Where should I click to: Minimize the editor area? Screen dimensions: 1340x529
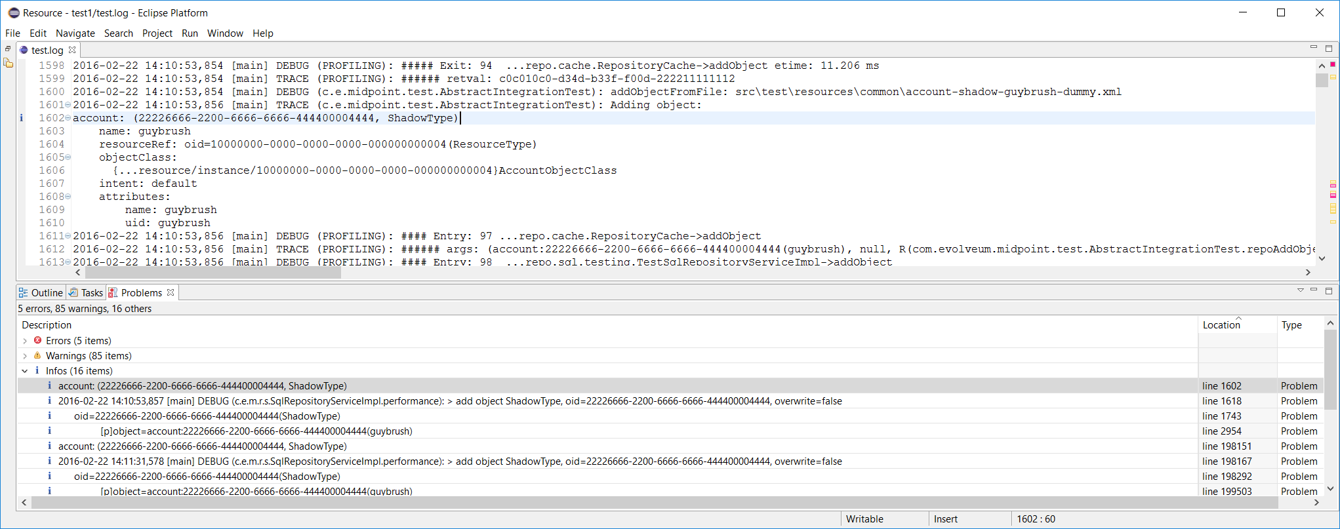(x=1313, y=48)
